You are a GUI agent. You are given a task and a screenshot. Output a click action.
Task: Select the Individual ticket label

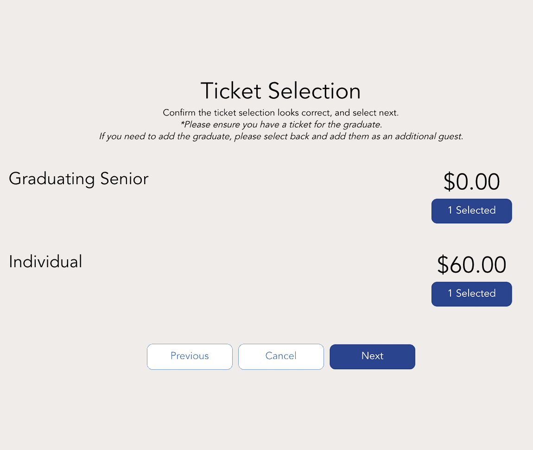[x=45, y=261]
